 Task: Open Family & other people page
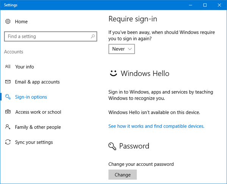click(x=38, y=127)
